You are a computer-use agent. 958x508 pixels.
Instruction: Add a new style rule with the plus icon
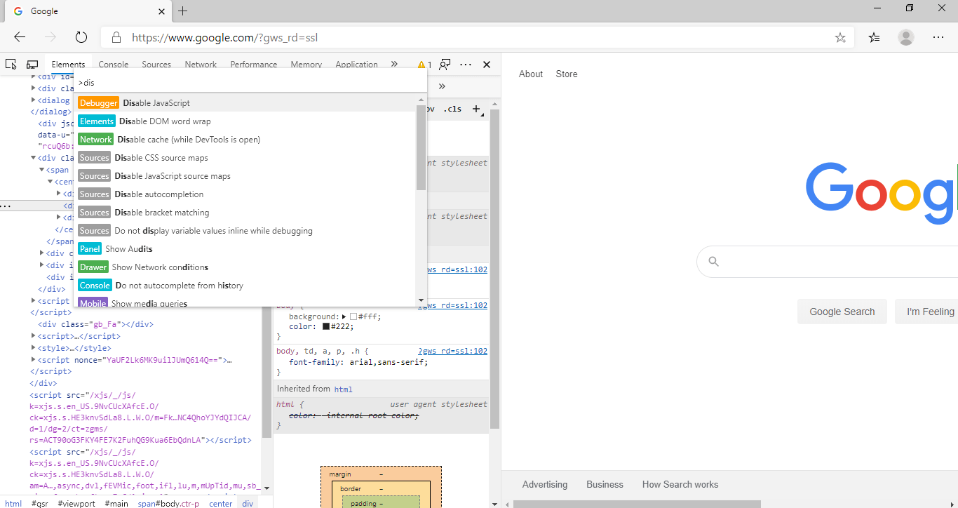[x=477, y=109]
